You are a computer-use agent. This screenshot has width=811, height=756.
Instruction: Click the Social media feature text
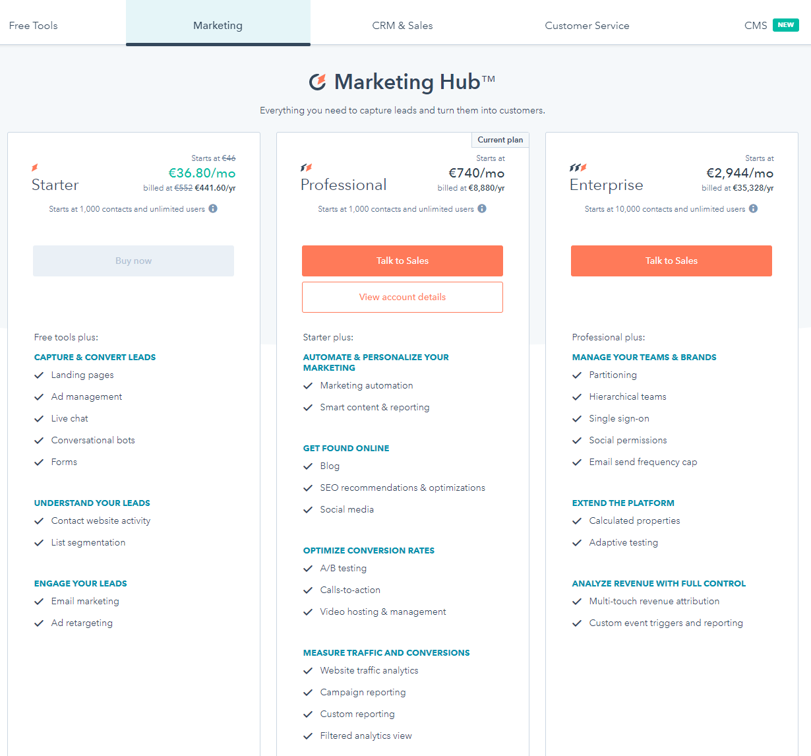(x=347, y=509)
